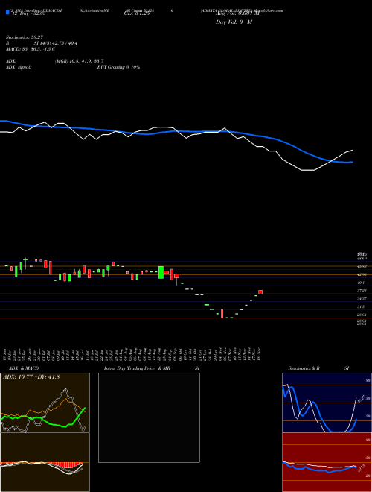Click the 'Stochastics & R' panel title
Image resolution: width=372 pixels, height=492 pixels.
click(304, 368)
